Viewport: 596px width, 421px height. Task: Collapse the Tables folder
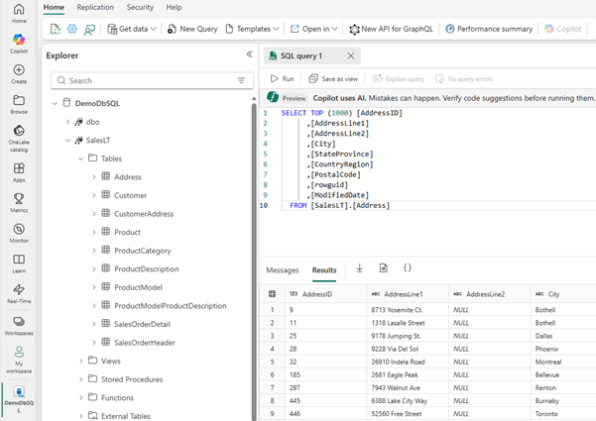pos(80,158)
